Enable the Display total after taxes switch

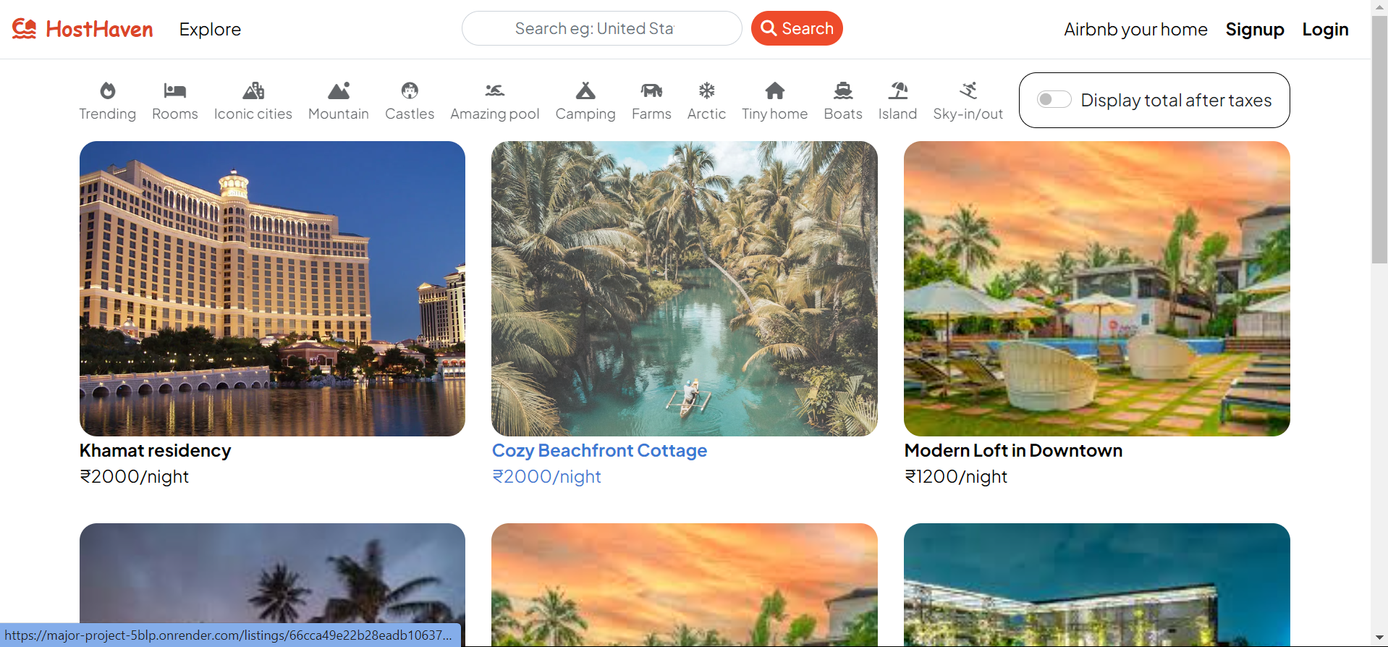(x=1054, y=100)
